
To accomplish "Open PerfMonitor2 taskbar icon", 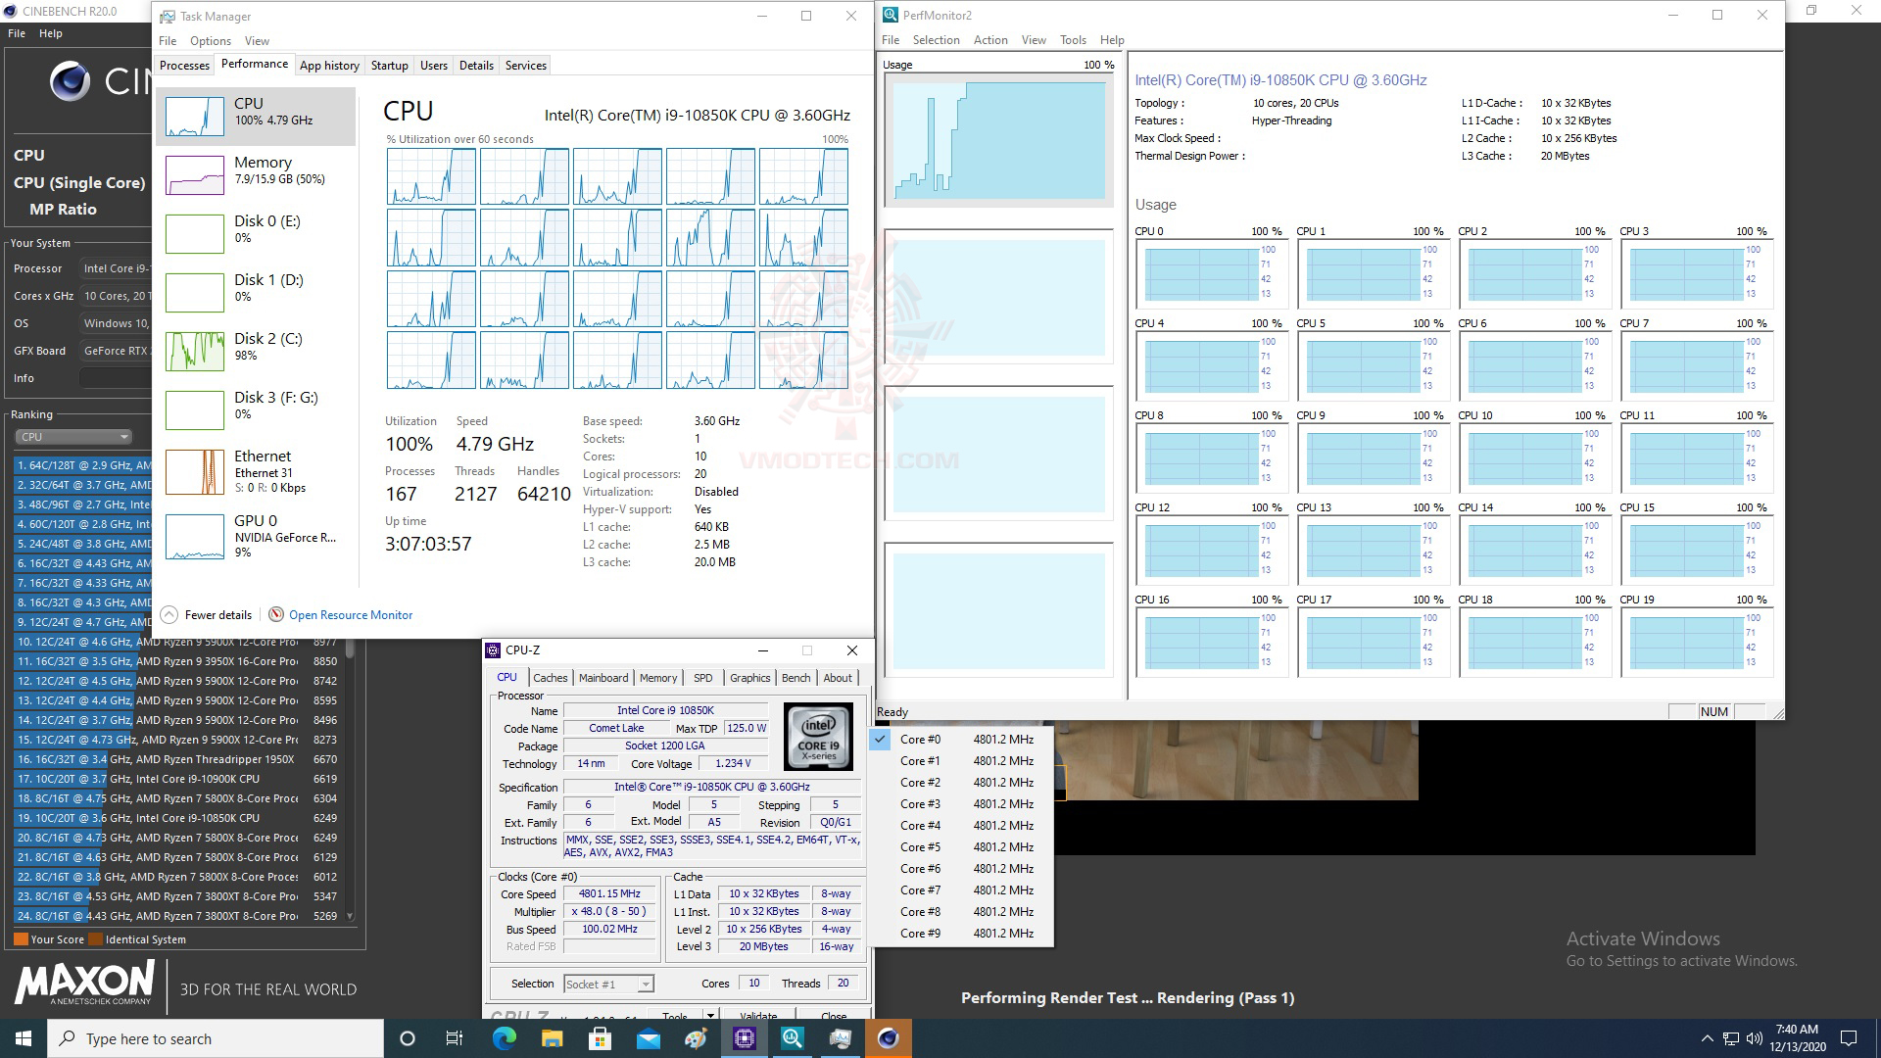I will coord(792,1038).
